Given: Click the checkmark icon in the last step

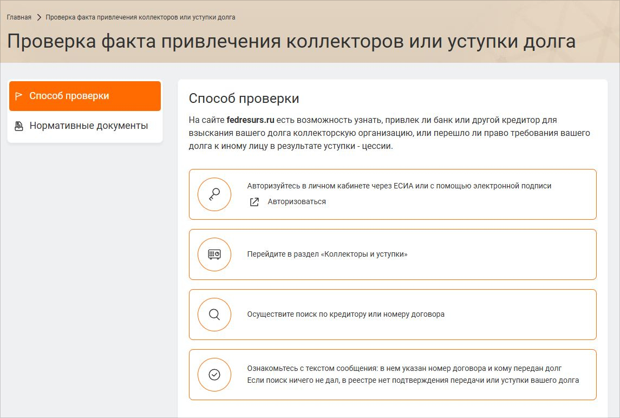Looking at the screenshot, I should pyautogui.click(x=214, y=374).
